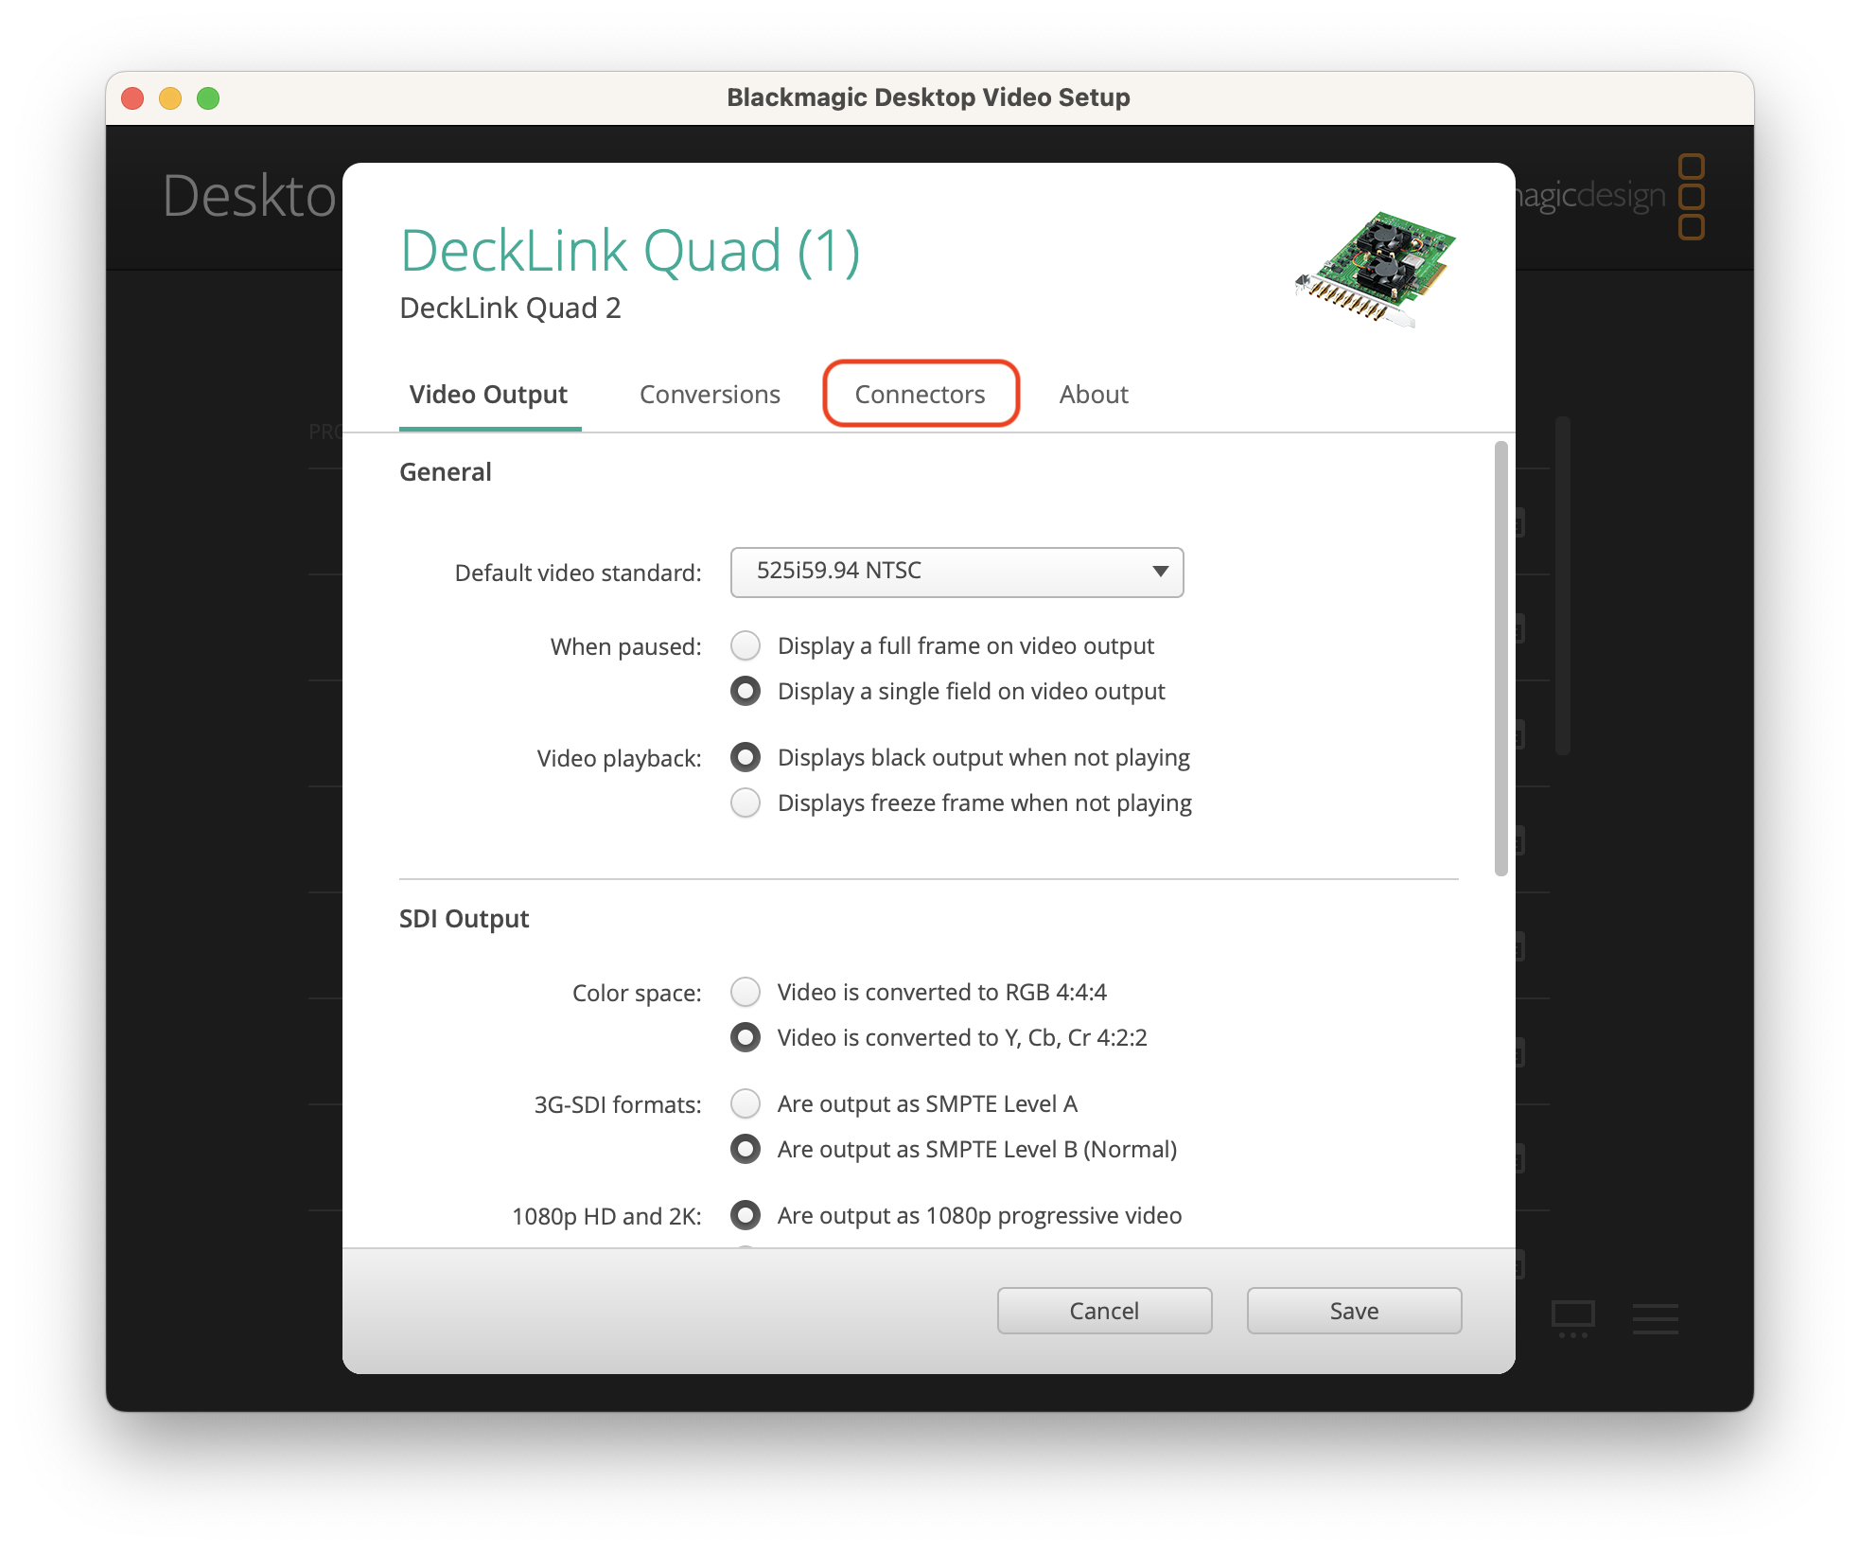This screenshot has height=1552, width=1860.
Task: Select Are output as 1080p progressive video
Action: point(746,1216)
